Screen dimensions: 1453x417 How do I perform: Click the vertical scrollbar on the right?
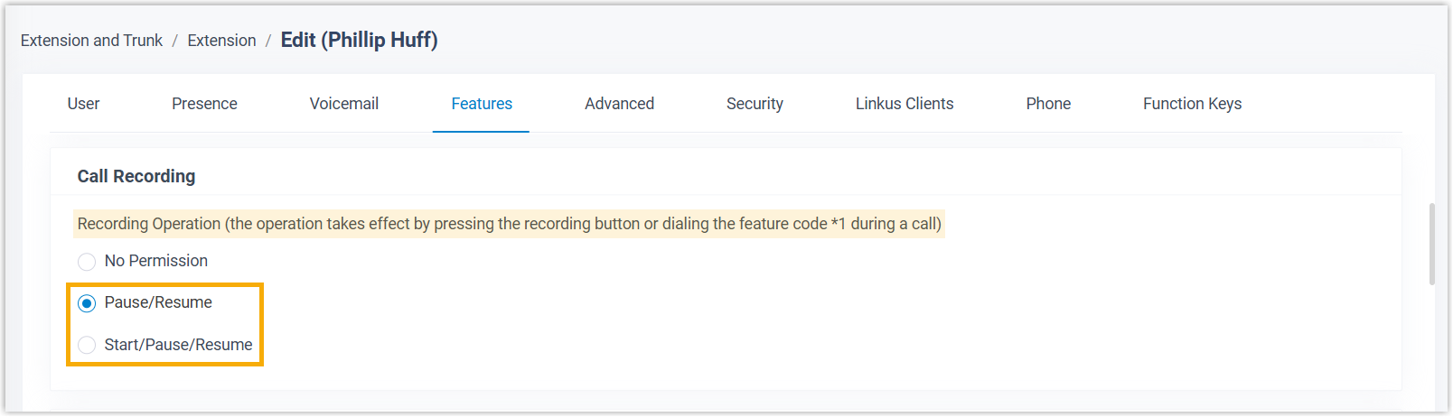(x=1431, y=244)
